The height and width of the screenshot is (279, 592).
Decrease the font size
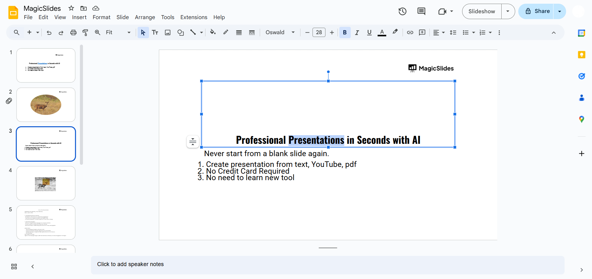[x=307, y=32]
